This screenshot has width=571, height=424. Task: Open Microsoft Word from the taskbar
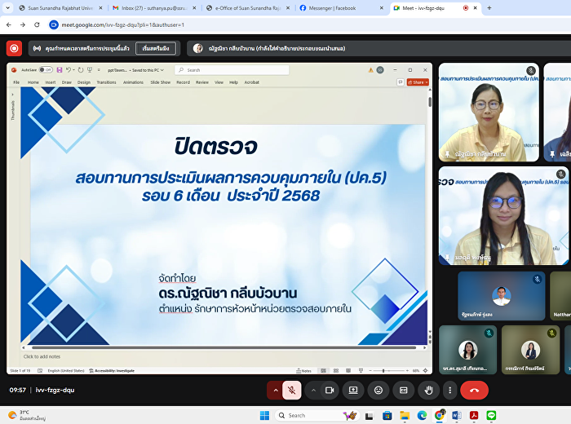(x=457, y=415)
